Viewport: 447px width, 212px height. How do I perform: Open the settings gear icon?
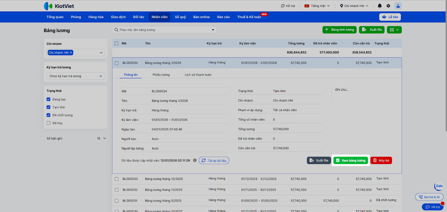[388, 6]
